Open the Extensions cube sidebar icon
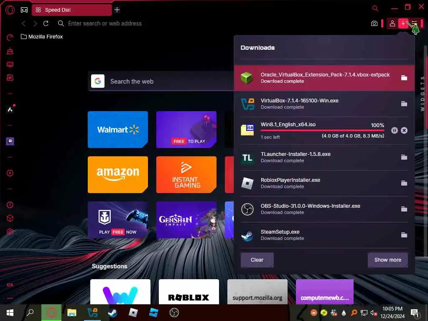Image resolution: width=428 pixels, height=321 pixels. pyautogui.click(x=10, y=218)
